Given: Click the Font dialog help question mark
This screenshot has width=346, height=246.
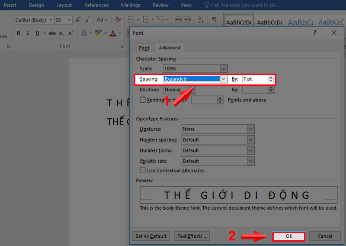Looking at the screenshot, I should [x=315, y=33].
